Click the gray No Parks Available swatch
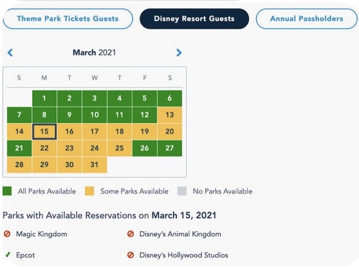The image size is (359, 267). pyautogui.click(x=183, y=191)
